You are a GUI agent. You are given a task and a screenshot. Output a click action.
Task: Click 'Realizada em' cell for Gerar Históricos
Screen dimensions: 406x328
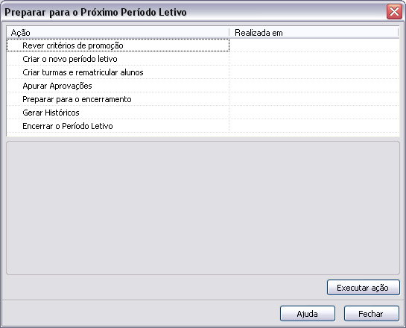[x=314, y=113]
